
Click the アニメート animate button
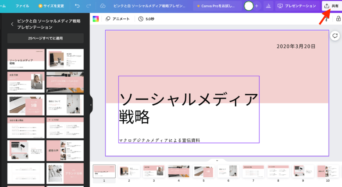tap(118, 19)
